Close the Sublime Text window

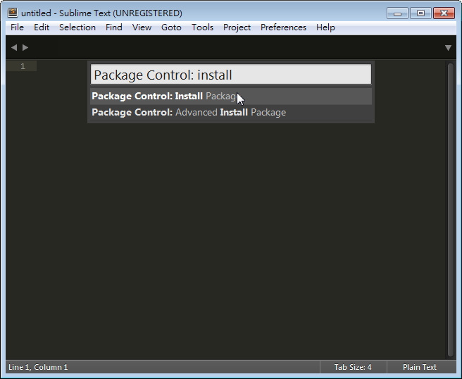tap(444, 13)
